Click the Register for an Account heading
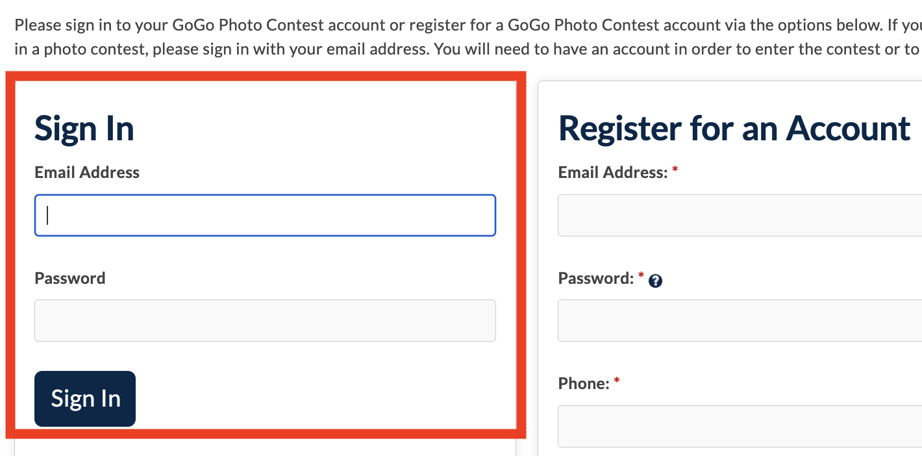This screenshot has width=922, height=456. (734, 128)
